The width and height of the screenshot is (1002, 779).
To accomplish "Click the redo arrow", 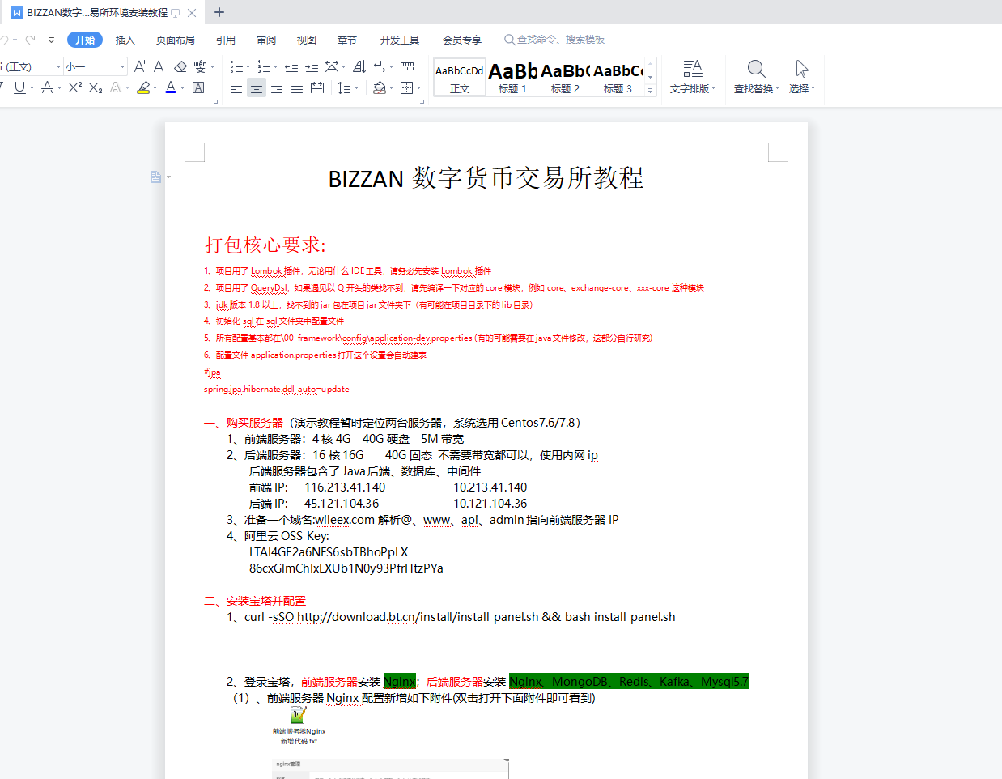I will point(30,40).
